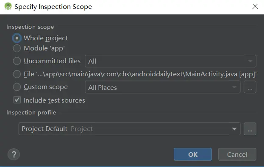Viewport: 264px width, 167px height.
Task: Open inspection profile ellipsis configure button
Action: pyautogui.click(x=250, y=129)
